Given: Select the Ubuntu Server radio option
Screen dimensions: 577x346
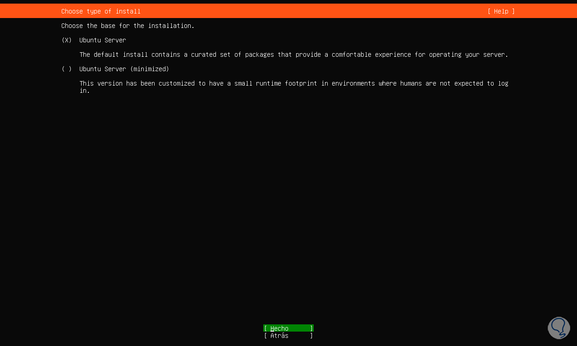Looking at the screenshot, I should point(67,40).
